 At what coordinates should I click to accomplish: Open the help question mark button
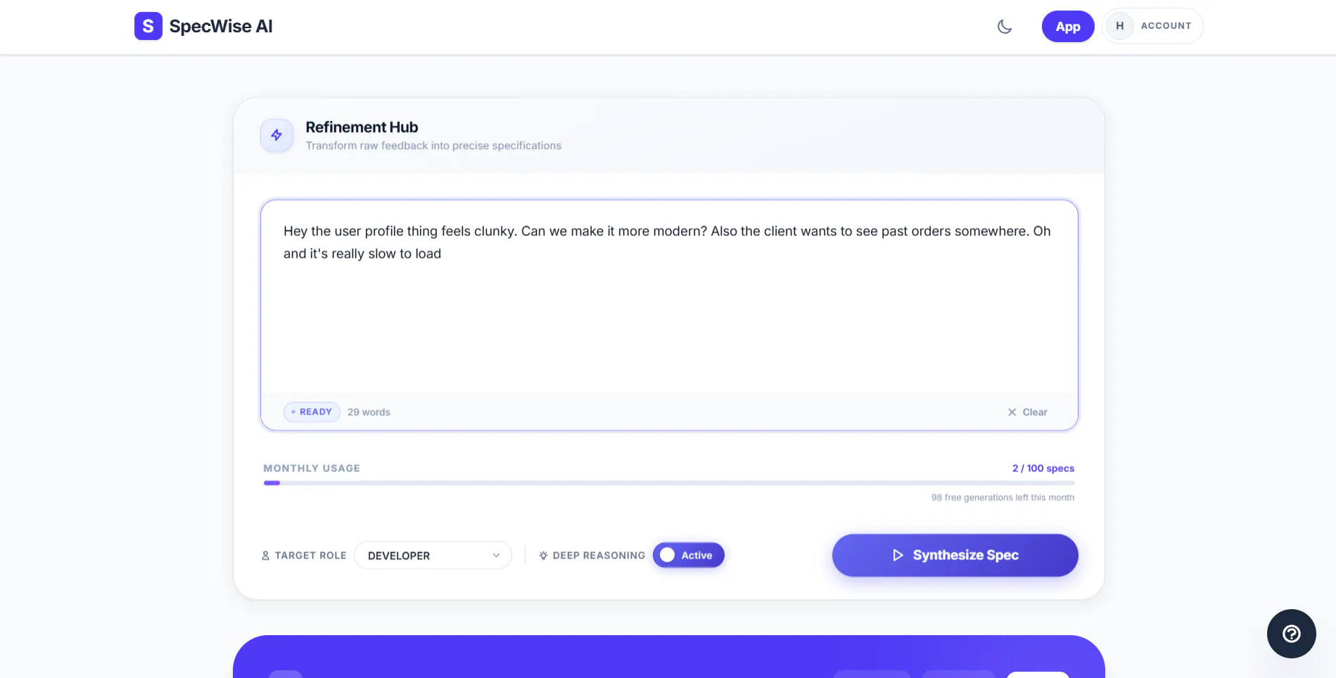[1291, 634]
